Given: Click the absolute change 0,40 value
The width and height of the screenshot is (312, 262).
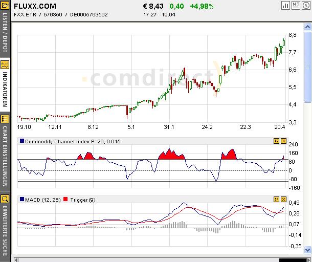Looking at the screenshot, I should coord(176,6).
